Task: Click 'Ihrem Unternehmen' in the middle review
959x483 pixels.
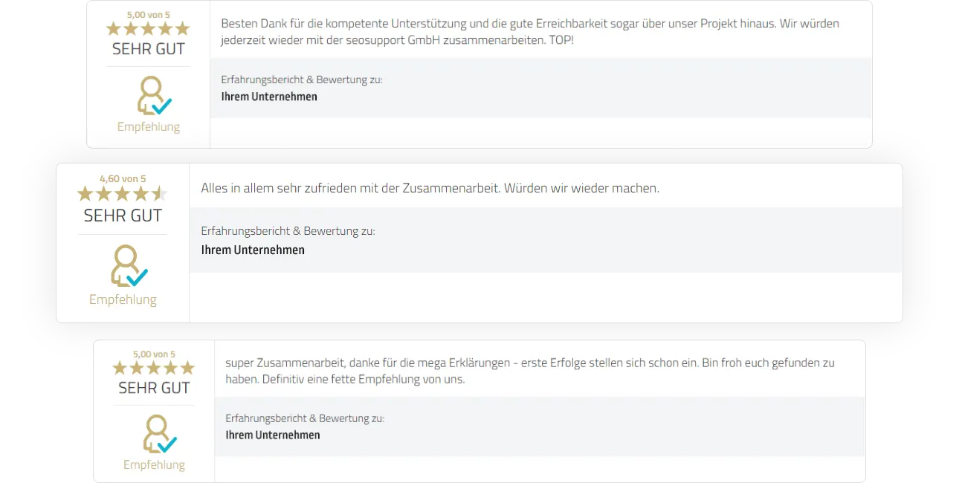Action: [253, 250]
